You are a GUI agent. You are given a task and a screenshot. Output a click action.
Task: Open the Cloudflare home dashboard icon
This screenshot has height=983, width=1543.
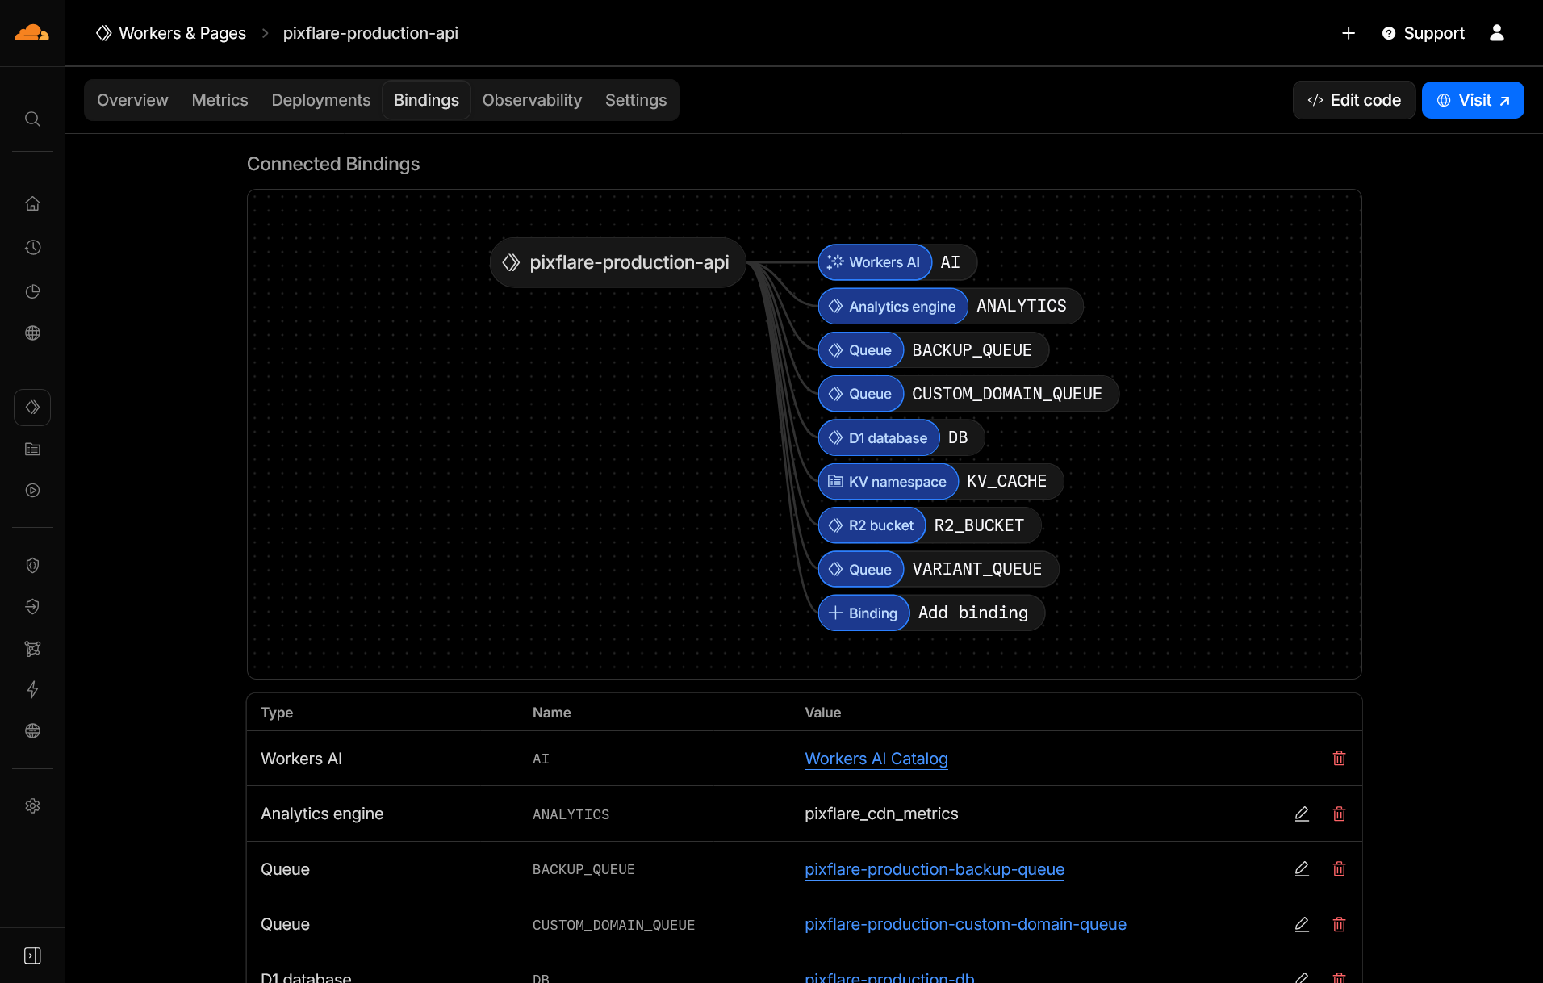click(x=32, y=203)
